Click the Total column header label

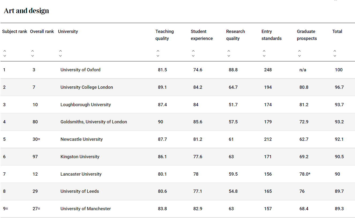(337, 31)
